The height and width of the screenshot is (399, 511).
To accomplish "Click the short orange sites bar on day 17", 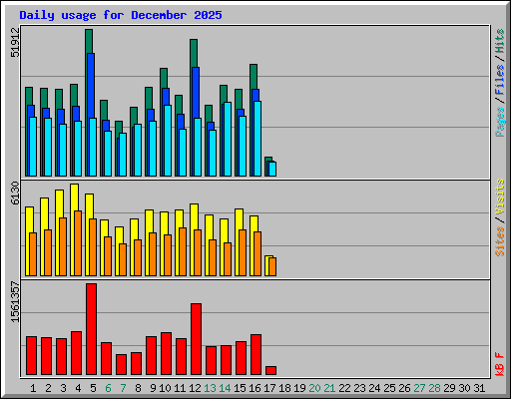I will point(272,266).
